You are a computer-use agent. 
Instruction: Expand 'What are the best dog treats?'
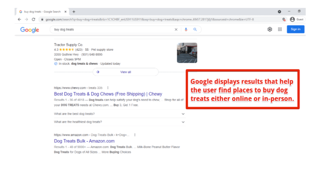[x=120, y=114]
